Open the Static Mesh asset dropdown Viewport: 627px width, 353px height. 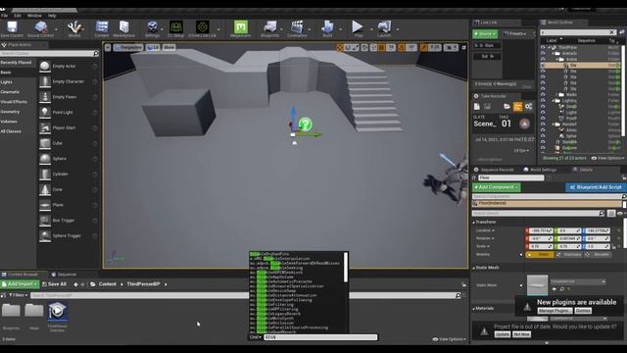(577, 281)
